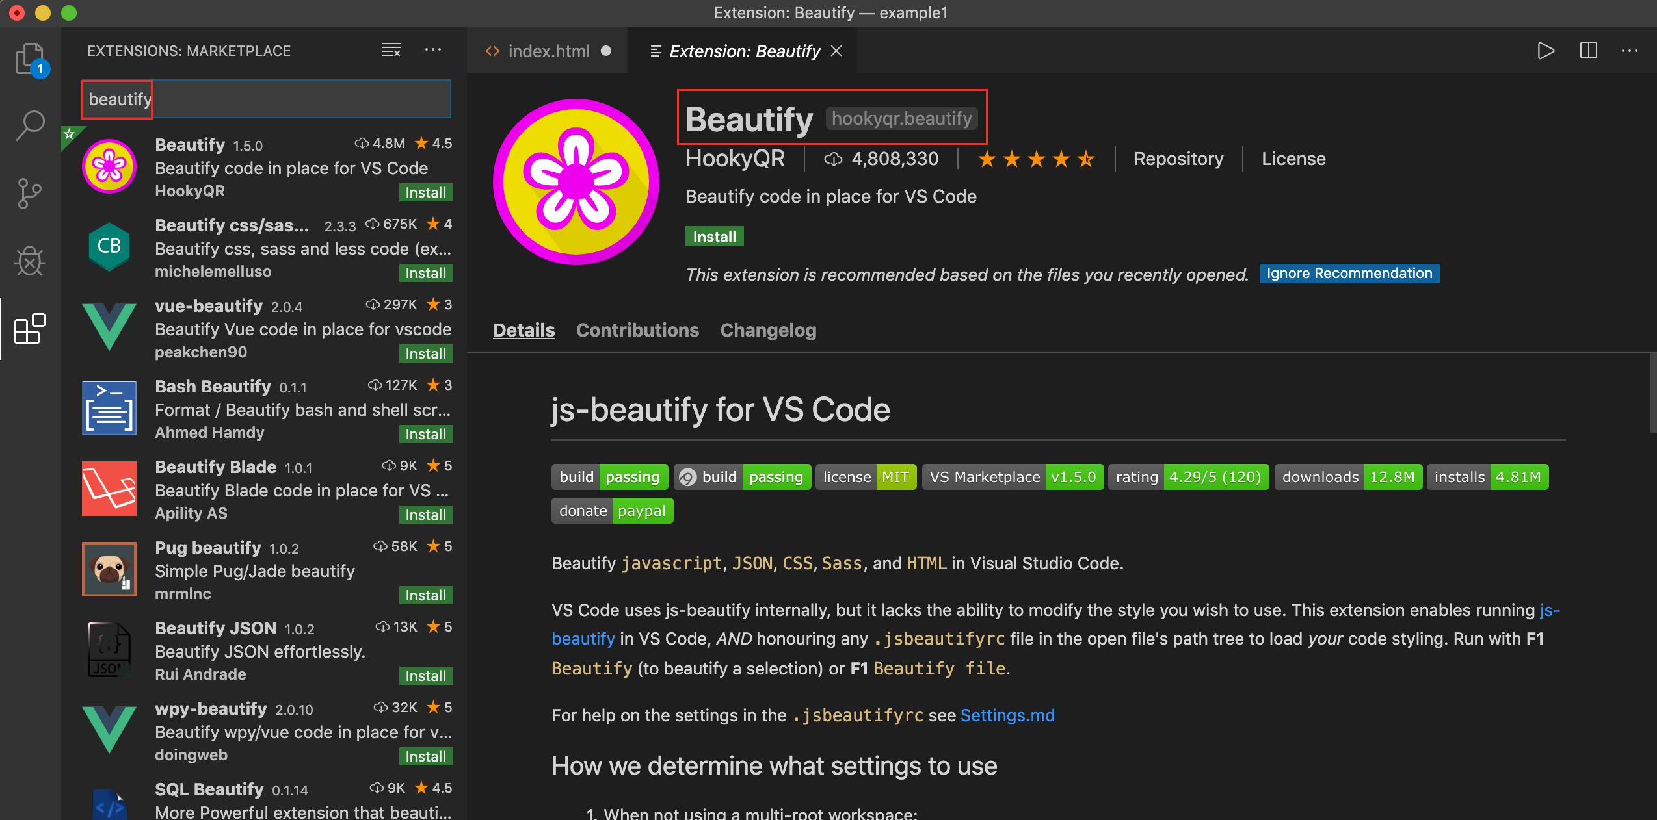The image size is (1657, 820).
Task: Clear extensions search results icon
Action: (391, 50)
